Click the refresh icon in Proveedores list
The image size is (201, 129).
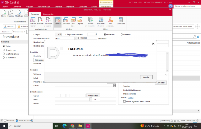click(198, 37)
